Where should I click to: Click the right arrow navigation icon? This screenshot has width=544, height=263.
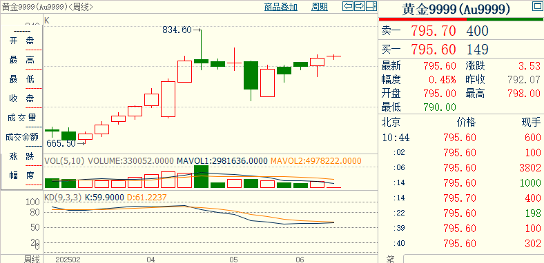(x=360, y=6)
